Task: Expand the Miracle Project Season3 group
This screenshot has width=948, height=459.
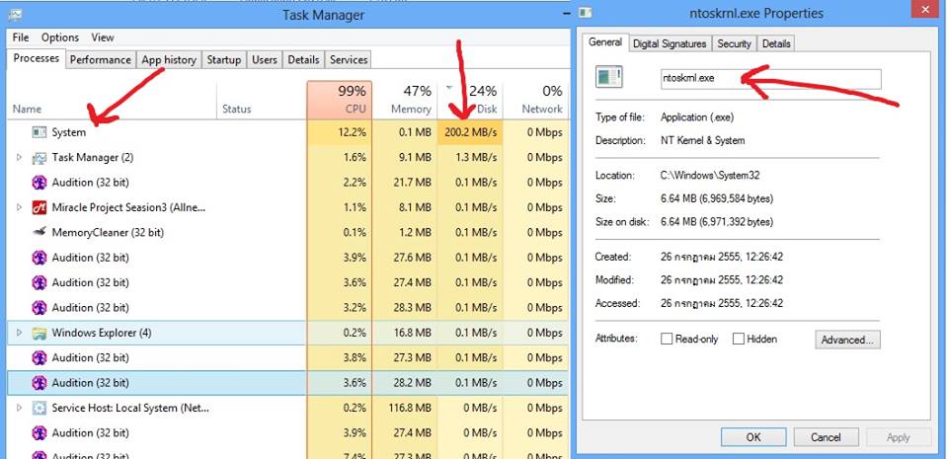Action: pos(19,207)
